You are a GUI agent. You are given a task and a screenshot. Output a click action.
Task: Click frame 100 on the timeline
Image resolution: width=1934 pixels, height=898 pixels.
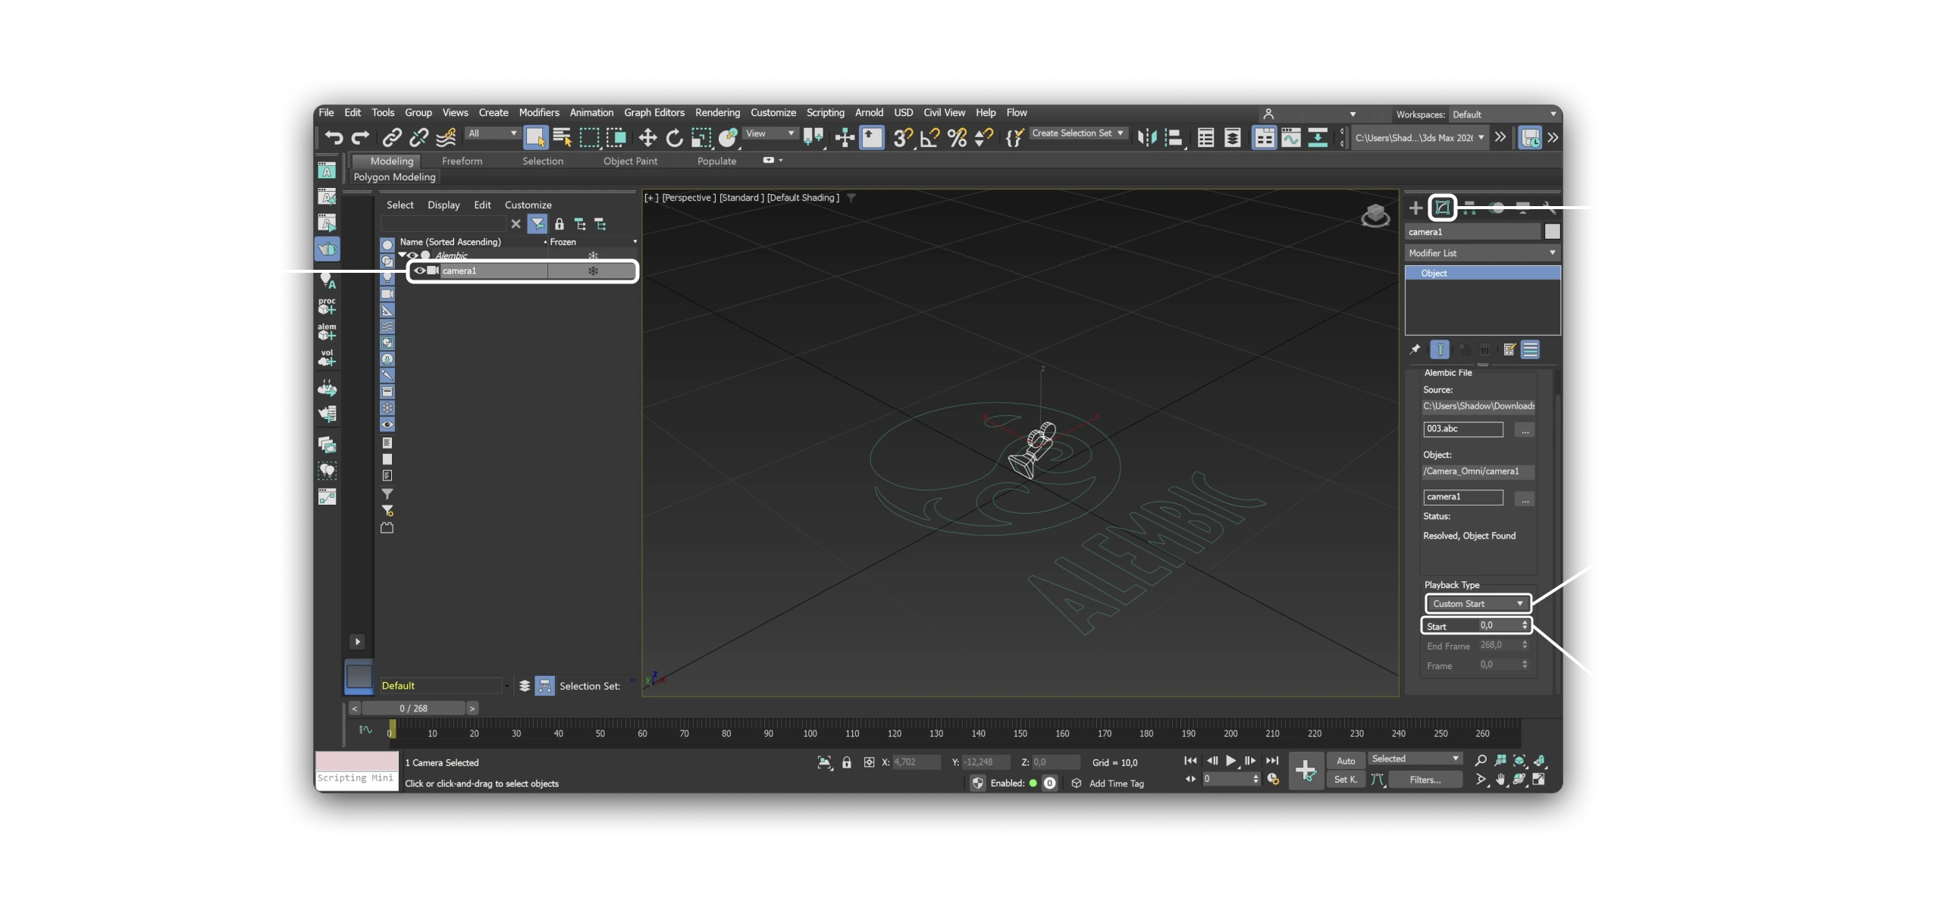[810, 734]
